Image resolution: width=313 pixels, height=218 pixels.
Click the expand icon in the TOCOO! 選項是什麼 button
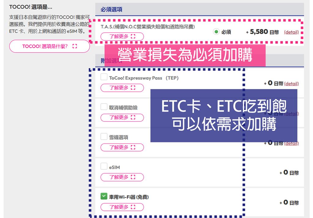pos(75,46)
